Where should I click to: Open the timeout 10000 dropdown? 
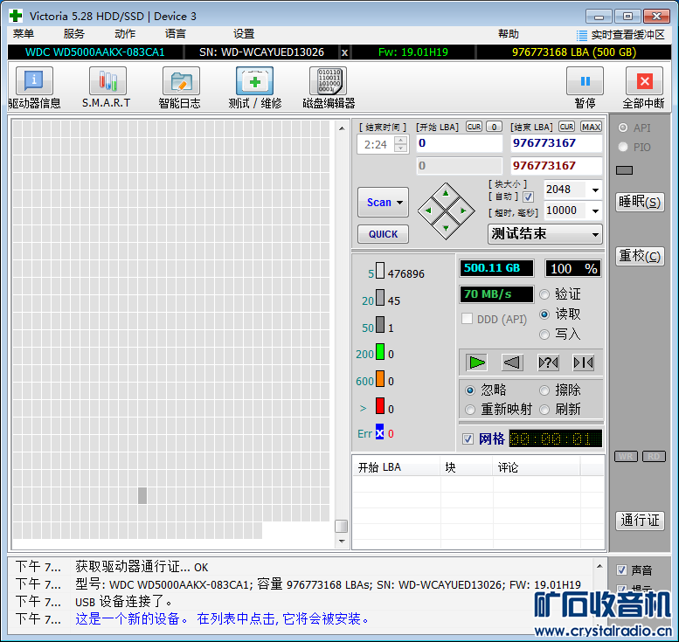(x=596, y=211)
